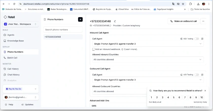The image size is (213, 111).
Task: Rate recommendation score 5
Action: pos(174,97)
